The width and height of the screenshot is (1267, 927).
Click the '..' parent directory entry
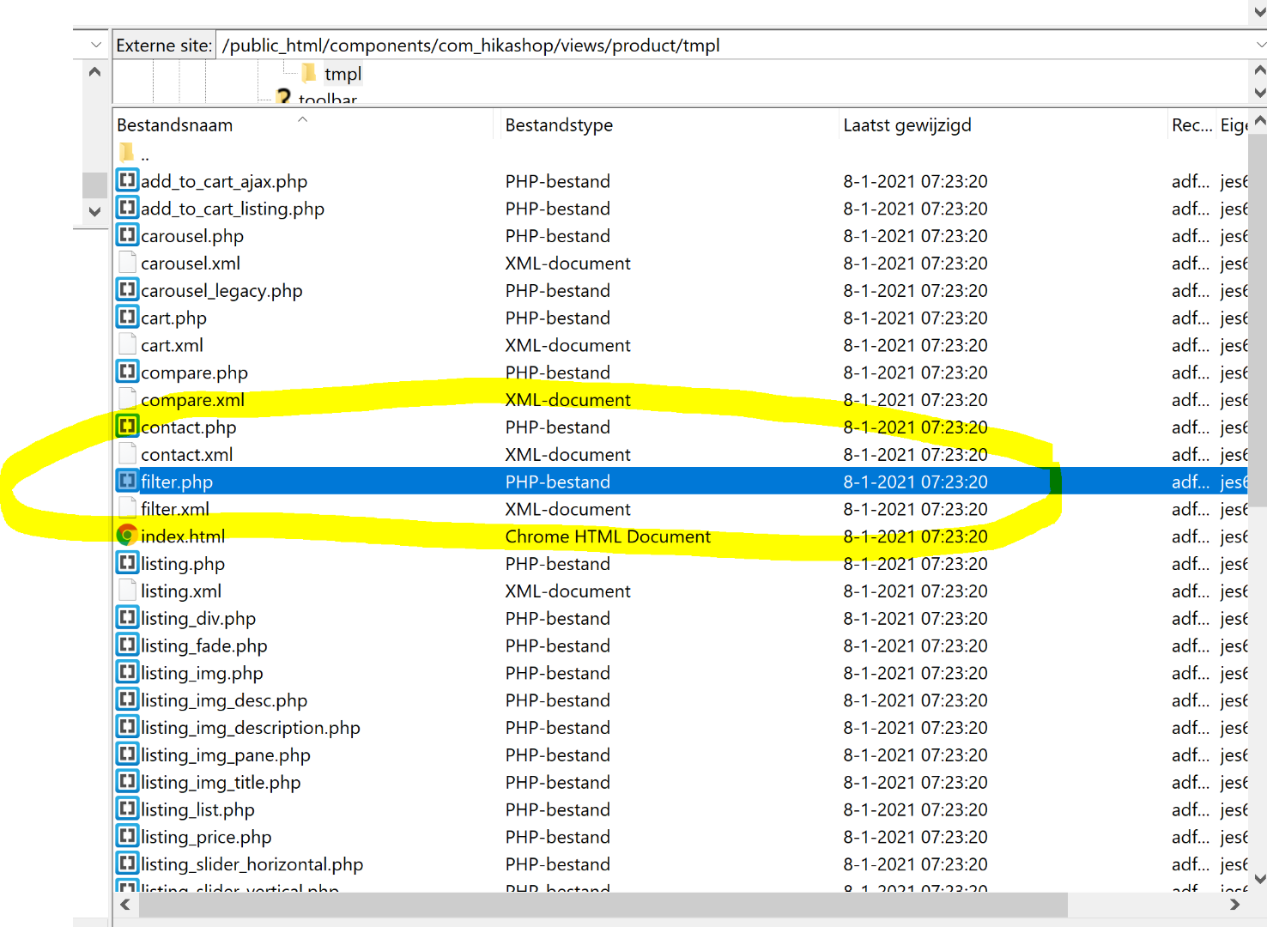tap(145, 155)
